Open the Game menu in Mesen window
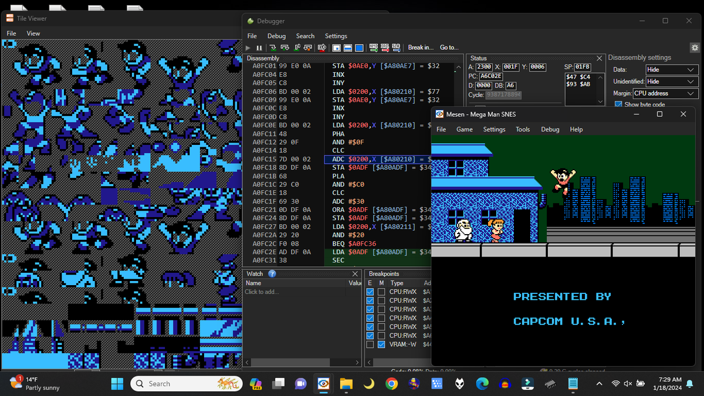This screenshot has height=396, width=704. 465,129
